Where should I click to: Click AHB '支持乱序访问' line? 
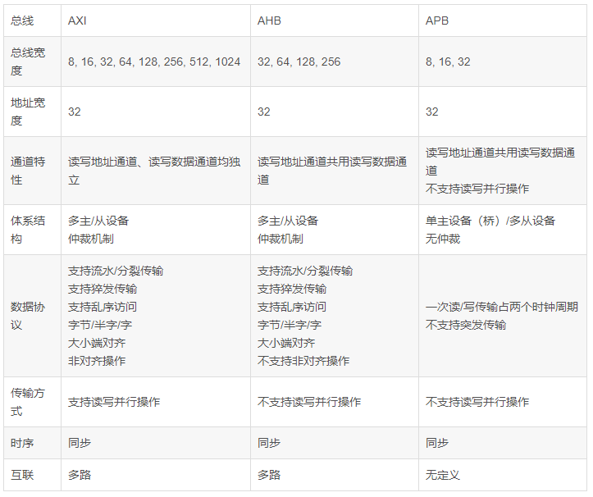[x=292, y=307]
